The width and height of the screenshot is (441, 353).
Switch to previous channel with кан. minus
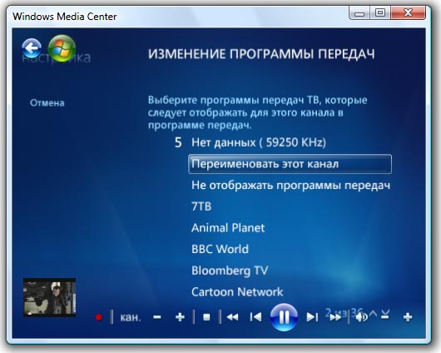pyautogui.click(x=157, y=317)
